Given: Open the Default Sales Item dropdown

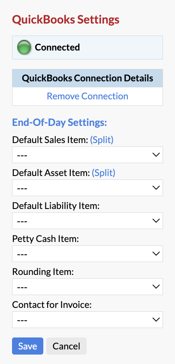Looking at the screenshot, I should point(87,155).
